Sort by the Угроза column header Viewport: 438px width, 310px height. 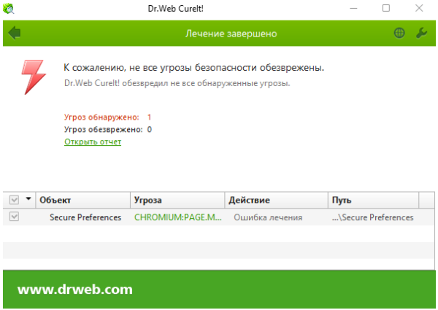pyautogui.click(x=177, y=200)
